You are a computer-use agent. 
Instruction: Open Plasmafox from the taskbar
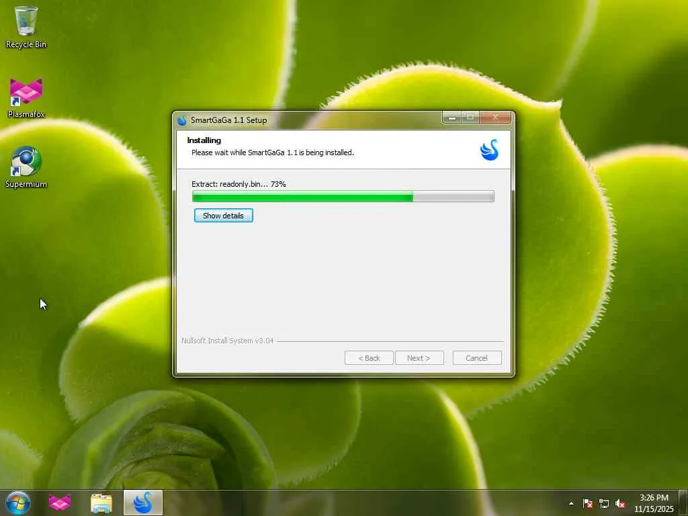(x=60, y=503)
